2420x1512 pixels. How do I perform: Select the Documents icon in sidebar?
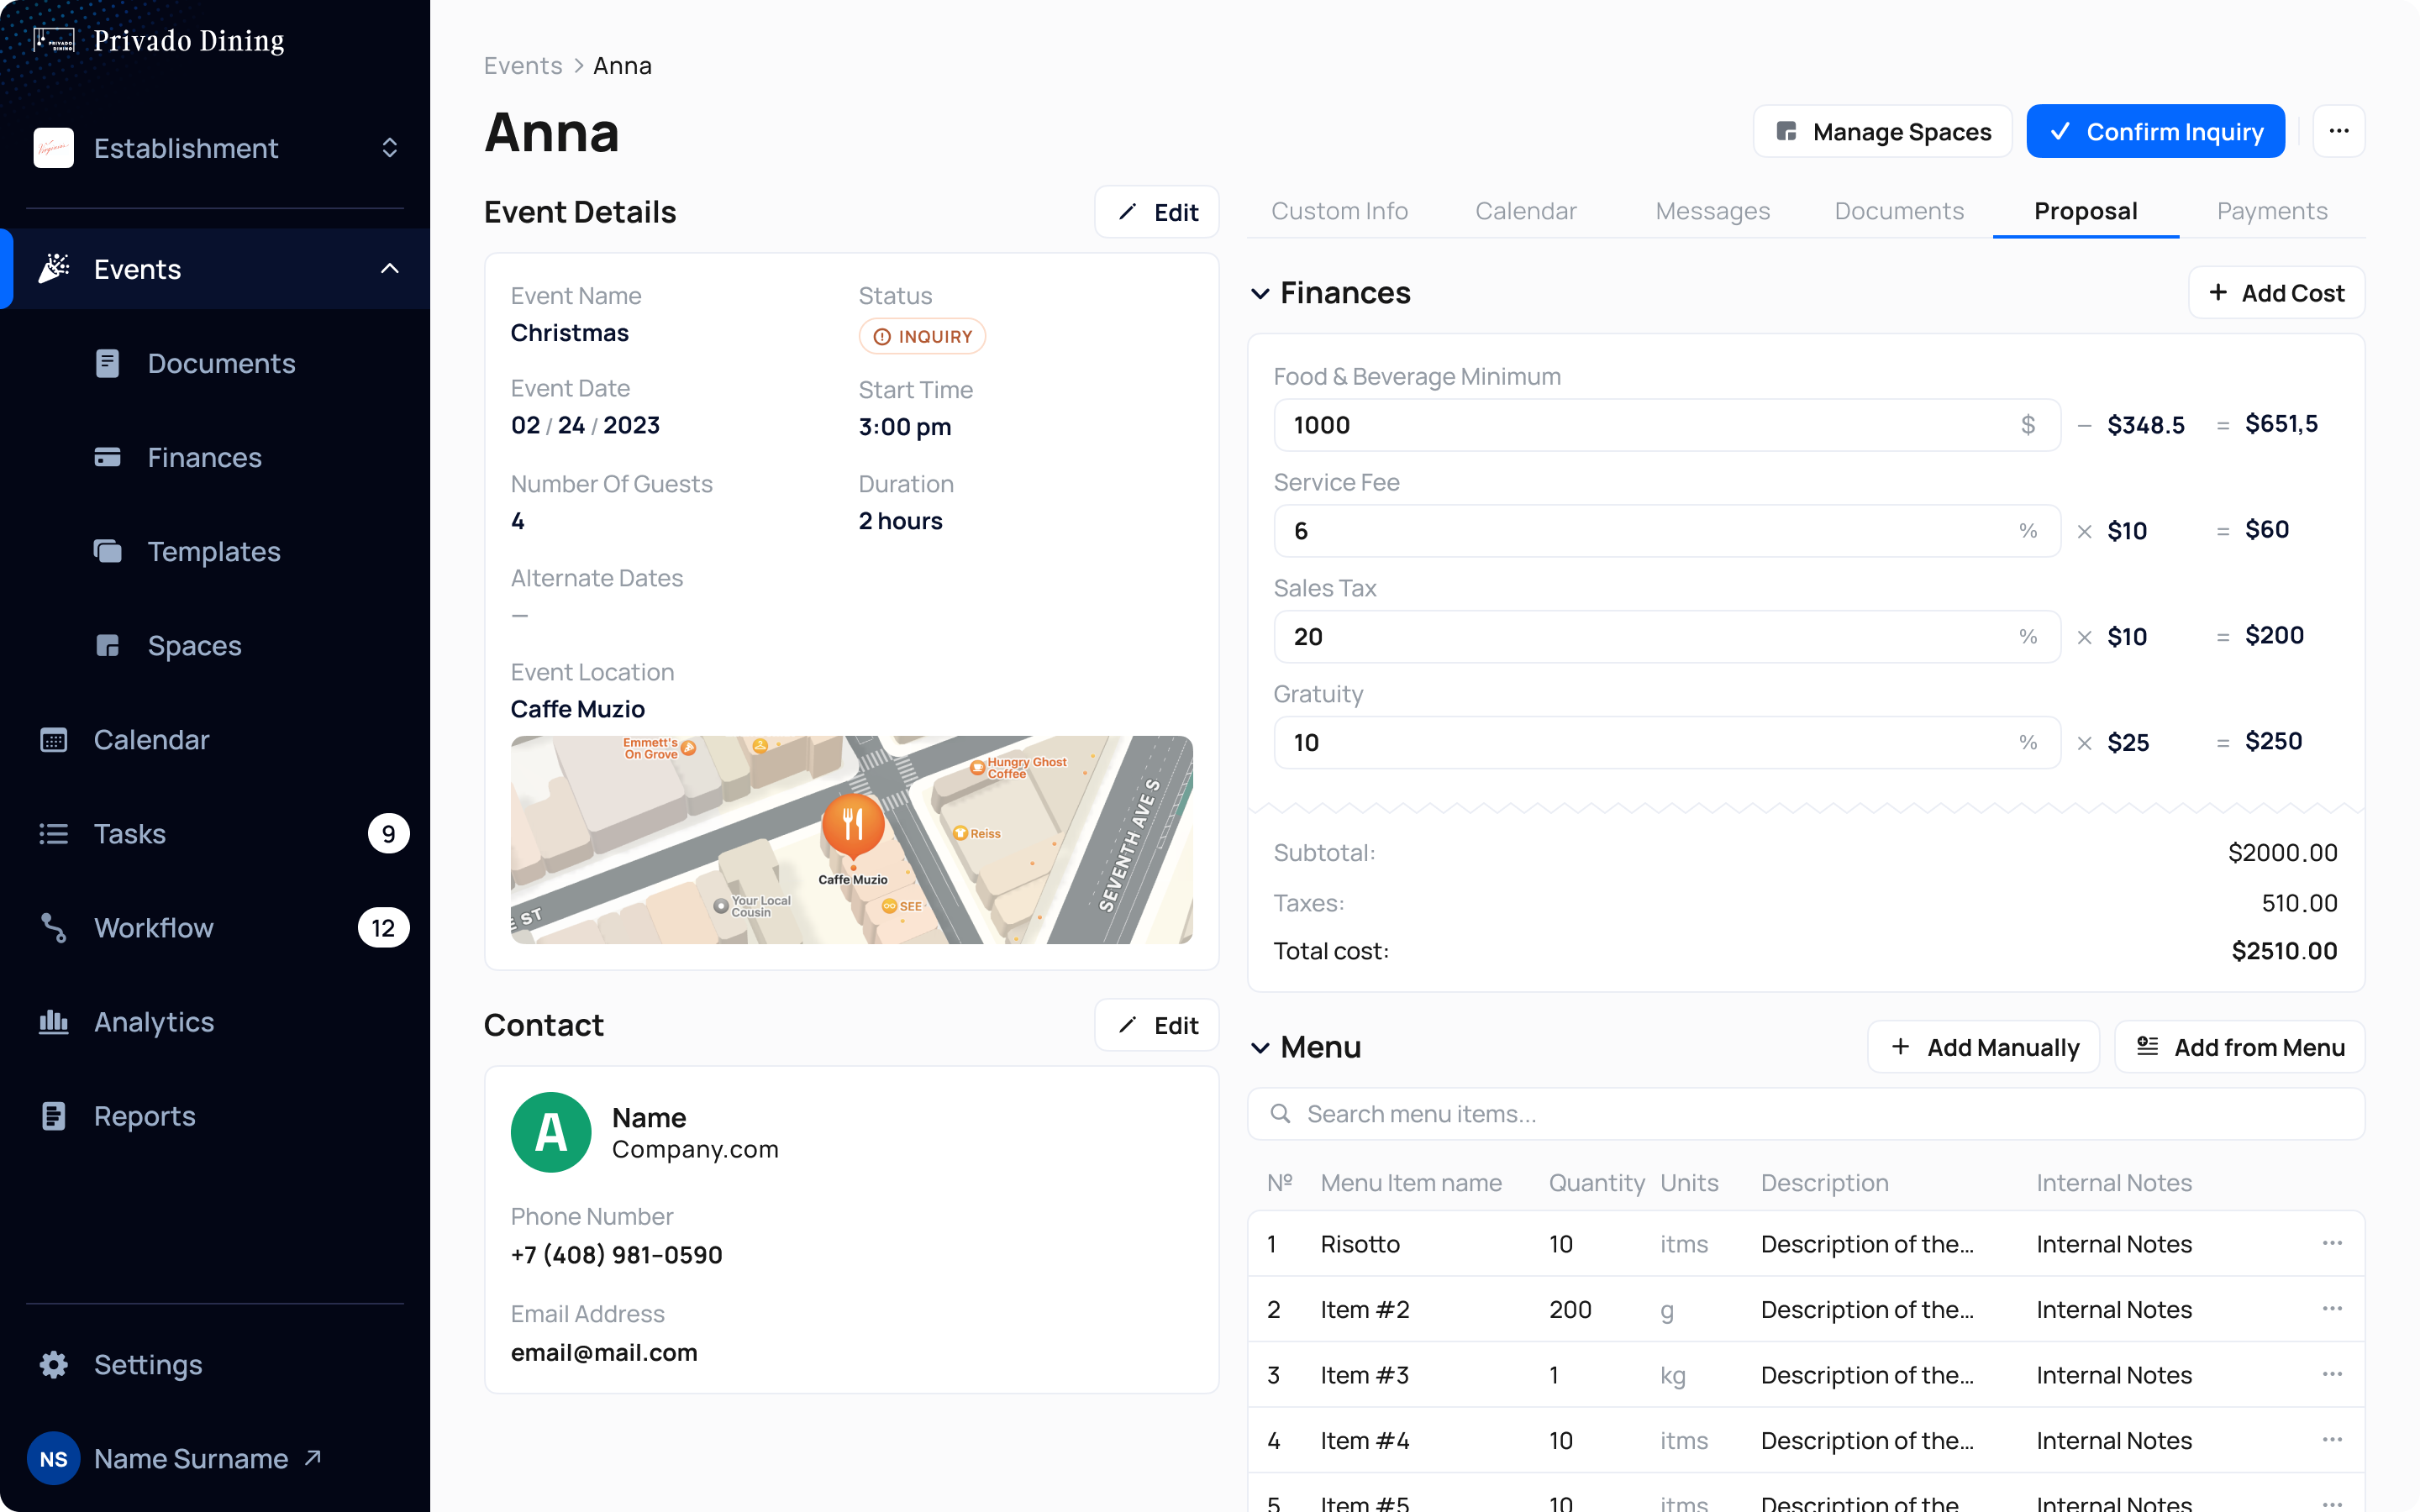[108, 363]
